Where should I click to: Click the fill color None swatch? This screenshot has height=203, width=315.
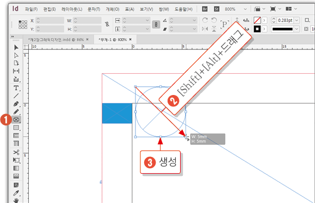pyautogui.click(x=257, y=20)
